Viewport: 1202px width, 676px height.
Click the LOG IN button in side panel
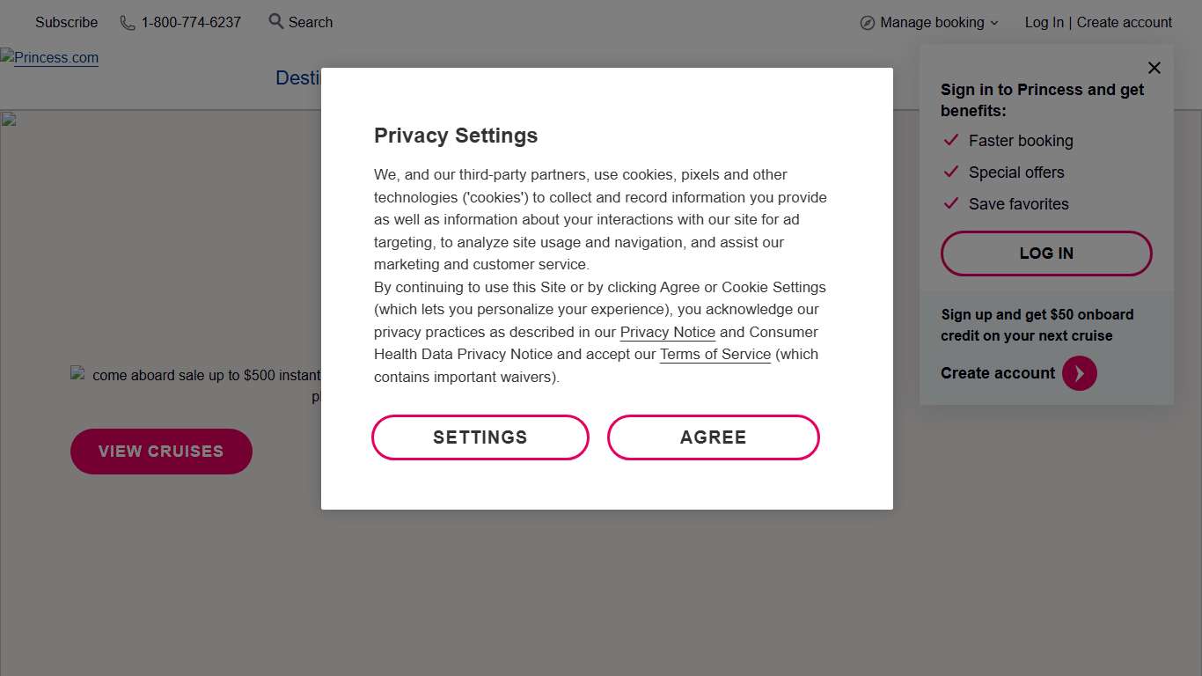1045,253
